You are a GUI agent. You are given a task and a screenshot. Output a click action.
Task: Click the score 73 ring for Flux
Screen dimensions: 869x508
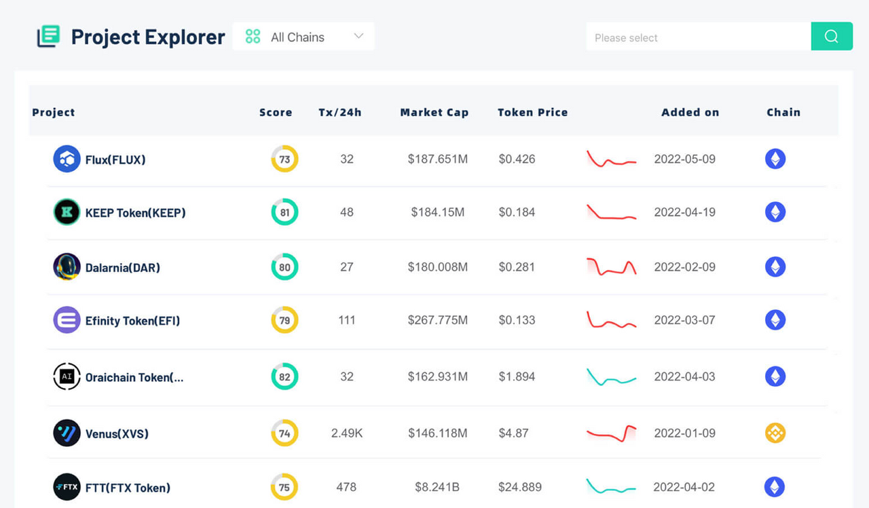pos(284,159)
